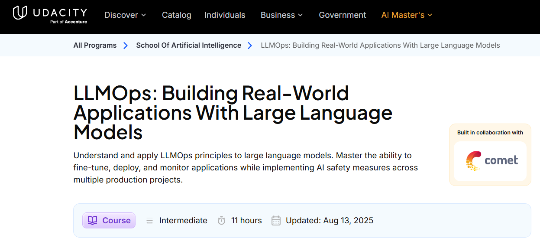The height and width of the screenshot is (248, 540).
Task: Click the difficulty level icon beside Intermediate
Action: [x=149, y=221]
